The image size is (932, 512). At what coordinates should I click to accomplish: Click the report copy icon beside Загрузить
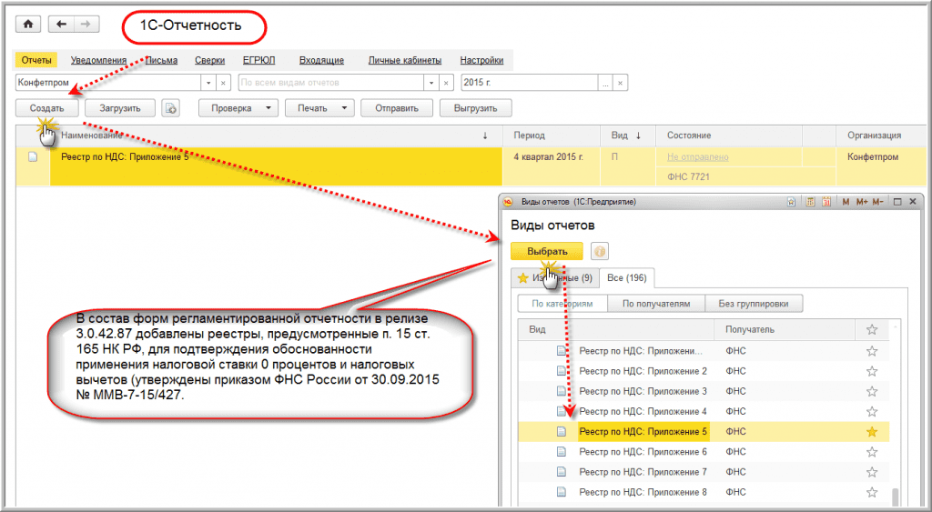pyautogui.click(x=171, y=108)
